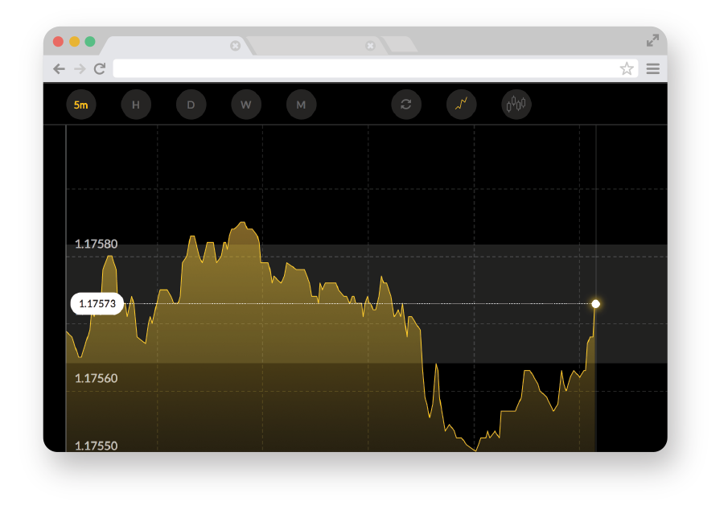The height and width of the screenshot is (514, 728).
Task: Select the line chart view icon
Action: (x=462, y=105)
